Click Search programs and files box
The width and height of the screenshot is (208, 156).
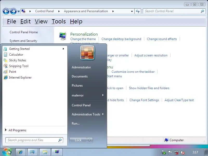click(34, 140)
